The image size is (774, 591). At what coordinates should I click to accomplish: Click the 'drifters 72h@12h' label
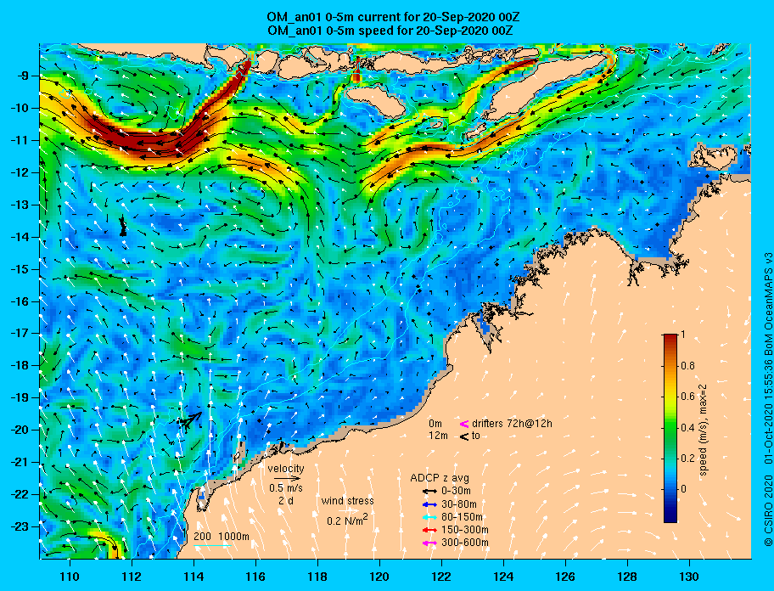point(512,424)
